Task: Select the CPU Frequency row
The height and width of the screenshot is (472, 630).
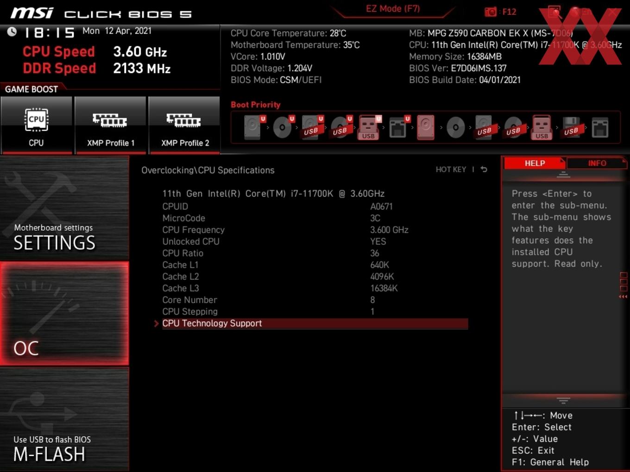Action: coord(315,230)
